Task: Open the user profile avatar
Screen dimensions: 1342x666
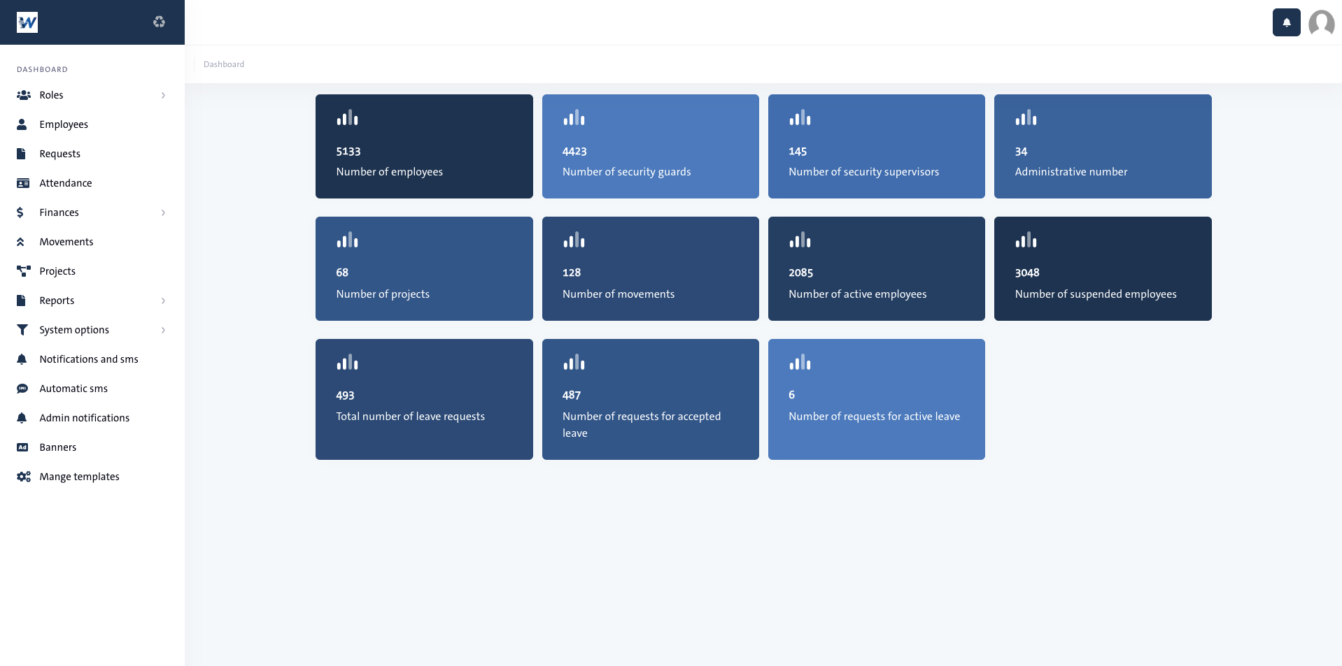Action: (x=1321, y=22)
